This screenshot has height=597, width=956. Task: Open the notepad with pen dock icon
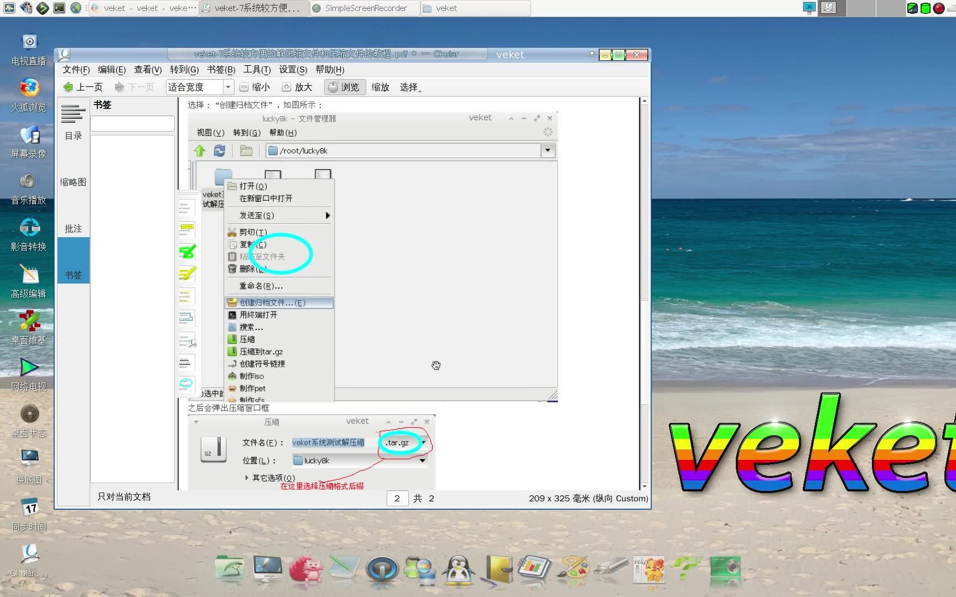click(343, 568)
